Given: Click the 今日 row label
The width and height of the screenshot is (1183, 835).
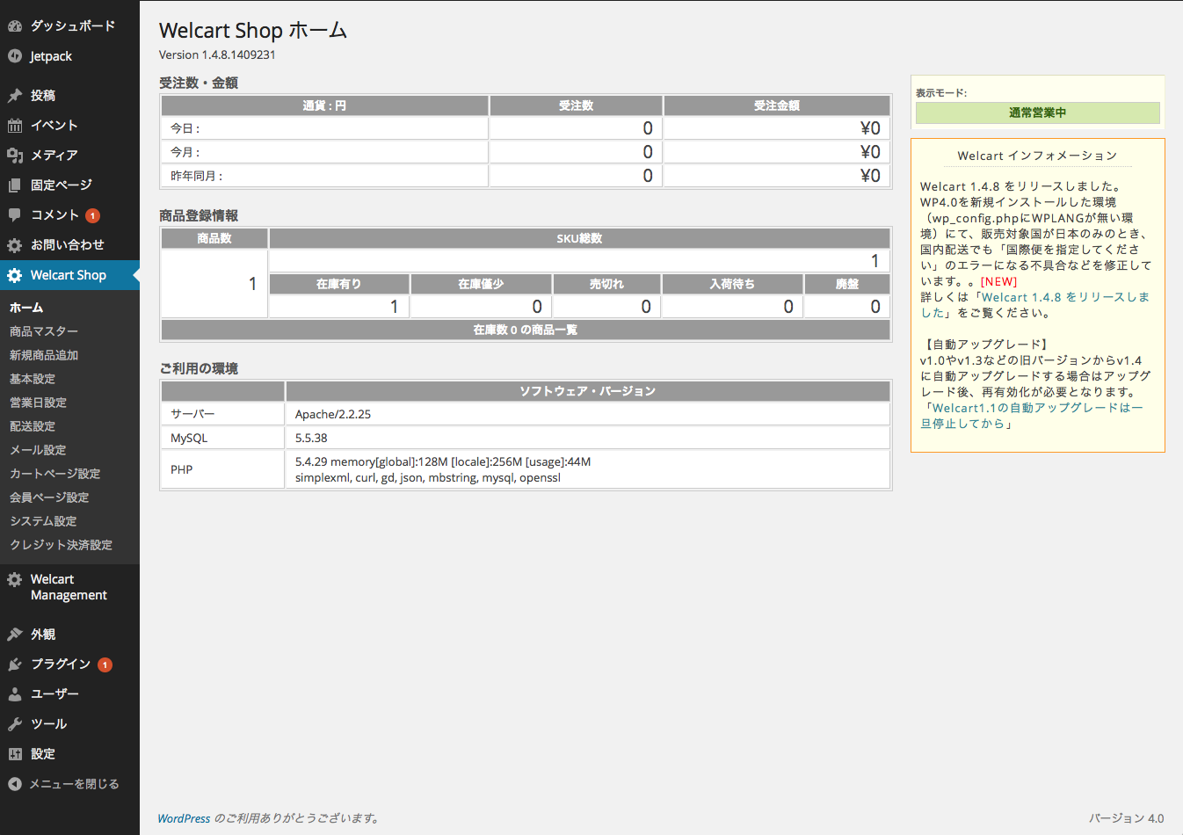Looking at the screenshot, I should pyautogui.click(x=185, y=128).
